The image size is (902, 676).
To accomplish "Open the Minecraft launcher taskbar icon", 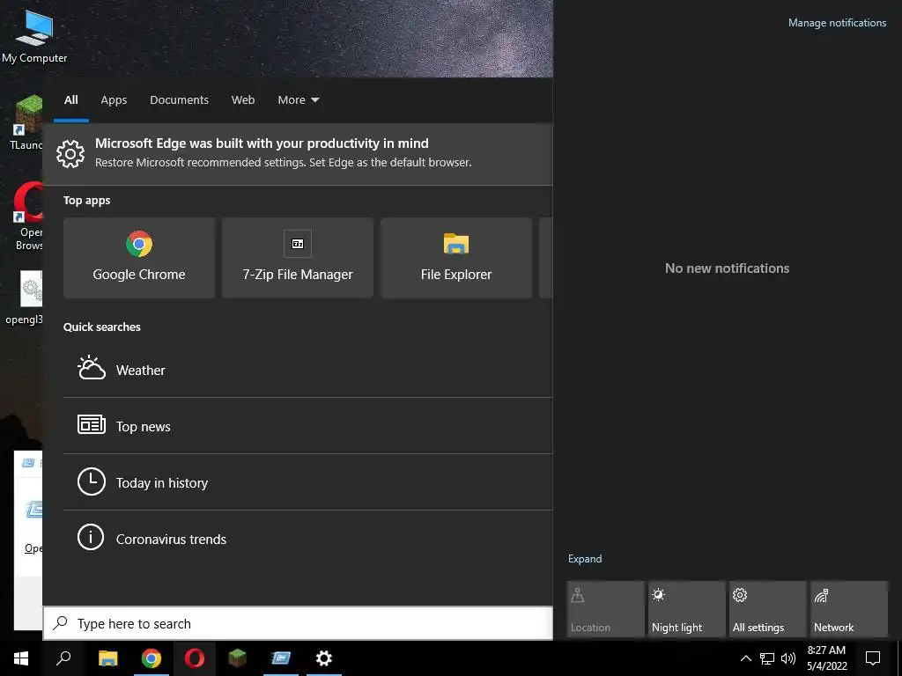I will pyautogui.click(x=237, y=658).
